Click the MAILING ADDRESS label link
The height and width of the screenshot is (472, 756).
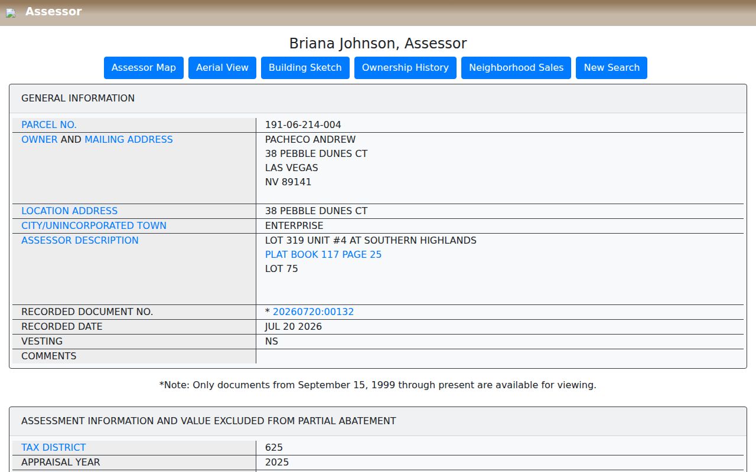pos(129,140)
